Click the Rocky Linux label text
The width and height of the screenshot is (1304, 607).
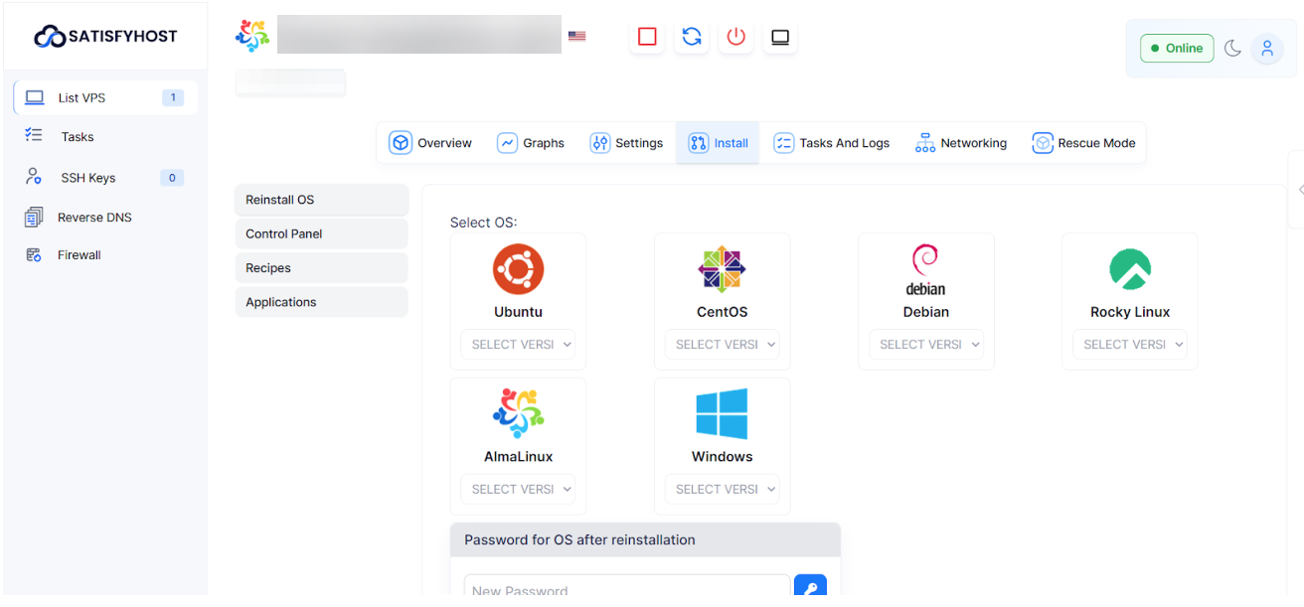(1130, 312)
